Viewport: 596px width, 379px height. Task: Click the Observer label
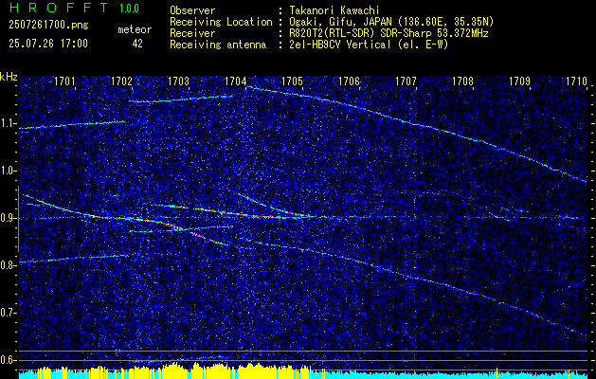pos(192,10)
